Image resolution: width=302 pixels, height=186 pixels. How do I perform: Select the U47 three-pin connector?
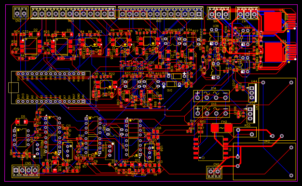point(247,13)
